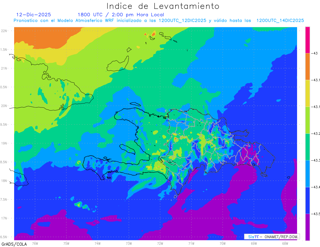This screenshot has width=320, height=247.
Task: Click the '72W' longitude label
Action: (x=160, y=244)
